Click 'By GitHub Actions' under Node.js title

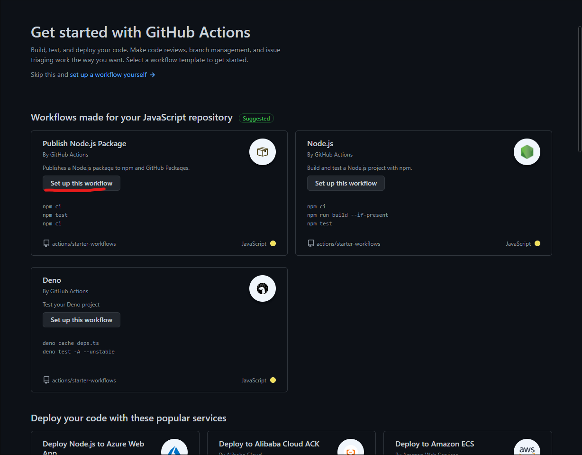pos(330,155)
